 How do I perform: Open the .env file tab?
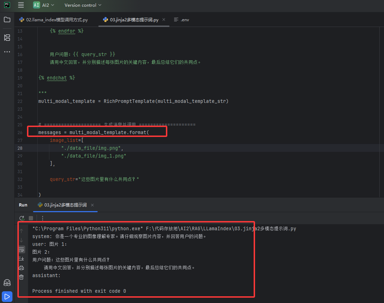point(182,20)
